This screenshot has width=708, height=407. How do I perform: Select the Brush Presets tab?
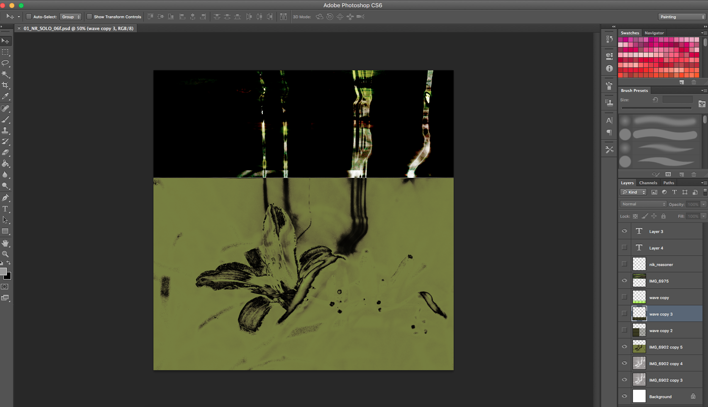point(634,91)
